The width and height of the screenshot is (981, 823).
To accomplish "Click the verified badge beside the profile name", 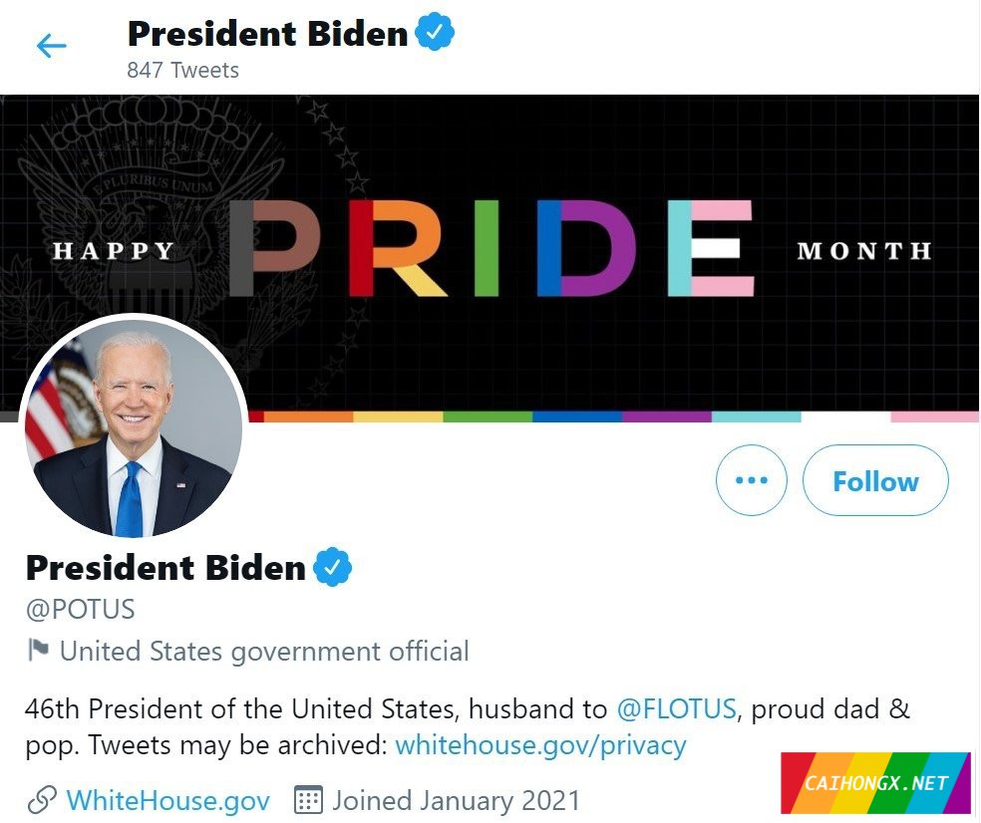I will click(x=333, y=568).
